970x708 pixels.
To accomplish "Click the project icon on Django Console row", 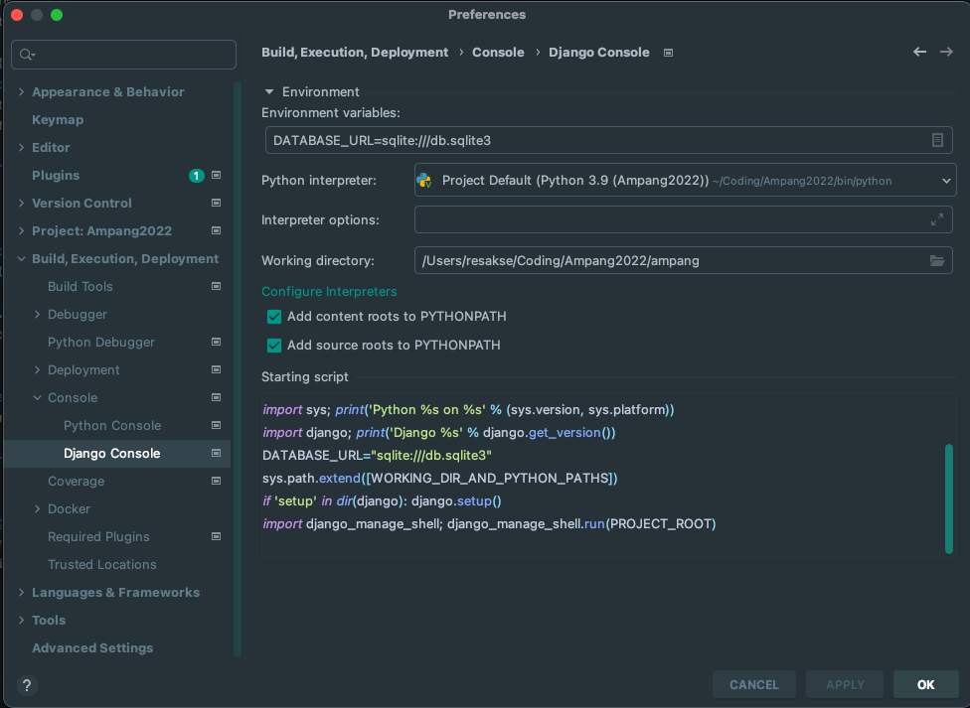I will (216, 453).
